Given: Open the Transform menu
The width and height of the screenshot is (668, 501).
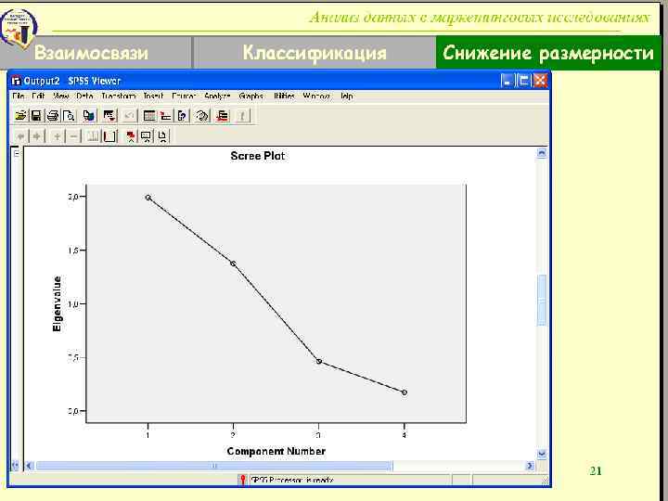Looking at the screenshot, I should (x=119, y=96).
